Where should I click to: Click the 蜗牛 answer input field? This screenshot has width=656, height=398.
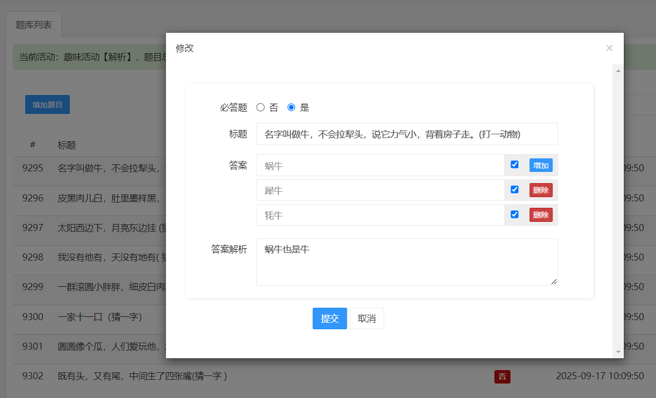380,165
